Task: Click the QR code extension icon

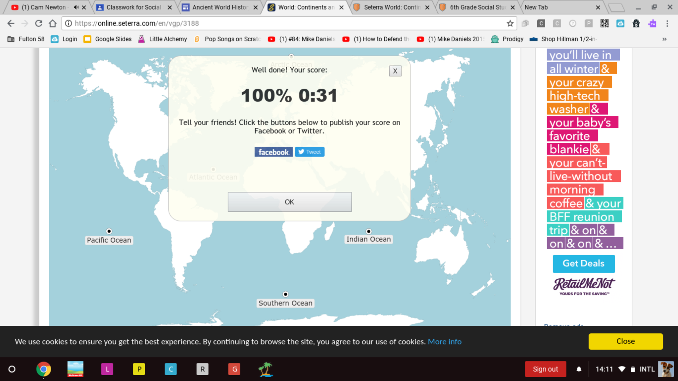Action: pyautogui.click(x=604, y=23)
